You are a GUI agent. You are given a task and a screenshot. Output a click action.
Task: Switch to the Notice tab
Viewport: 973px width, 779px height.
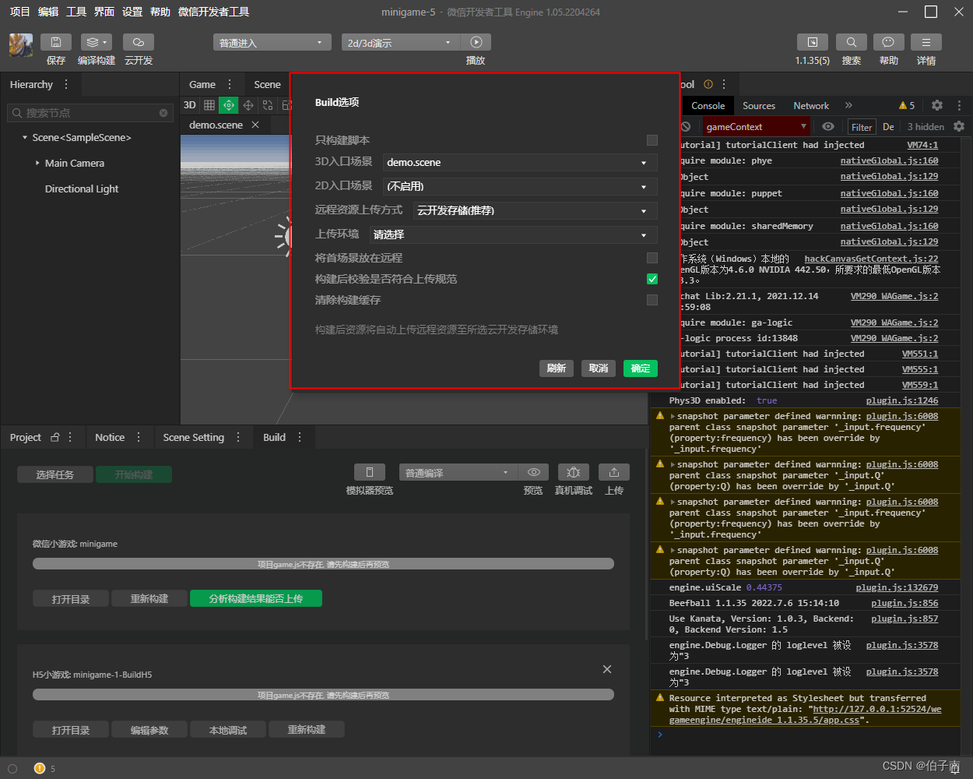(x=110, y=438)
